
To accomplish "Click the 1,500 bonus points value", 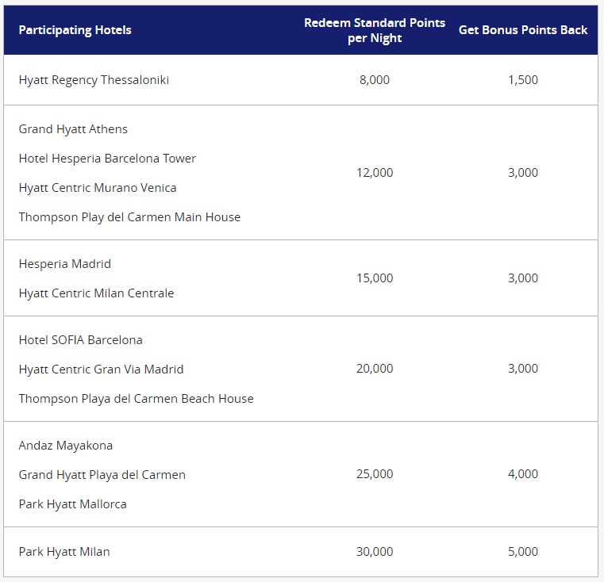I will coord(523,80).
